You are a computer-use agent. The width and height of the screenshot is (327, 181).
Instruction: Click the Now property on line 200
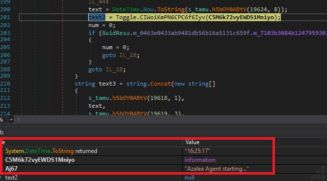pos(148,9)
